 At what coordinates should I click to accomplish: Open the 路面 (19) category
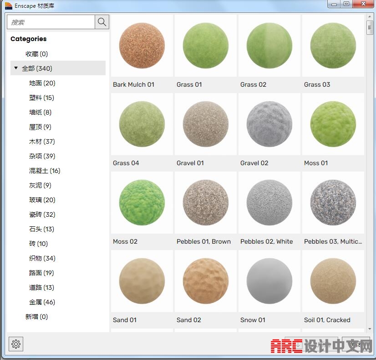click(41, 273)
